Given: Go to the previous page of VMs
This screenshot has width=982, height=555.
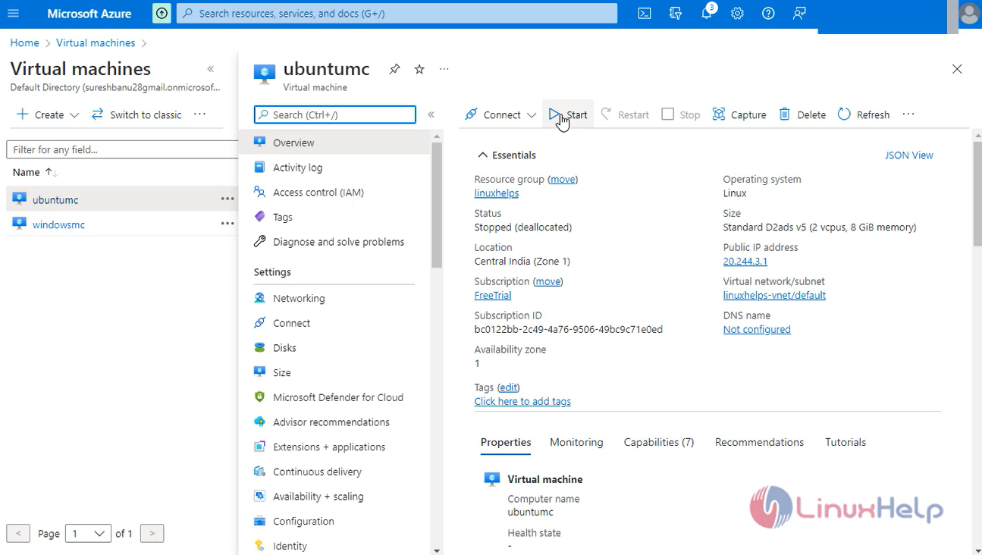Looking at the screenshot, I should 18,534.
